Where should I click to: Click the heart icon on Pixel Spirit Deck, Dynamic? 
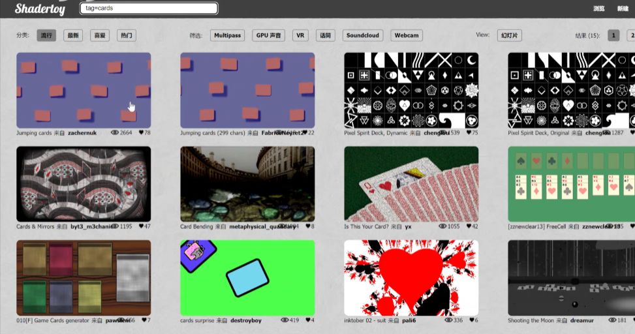pos(469,132)
